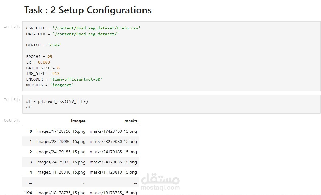Click the 'masks' column header
This screenshot has height=195, width=321.
tap(130, 121)
